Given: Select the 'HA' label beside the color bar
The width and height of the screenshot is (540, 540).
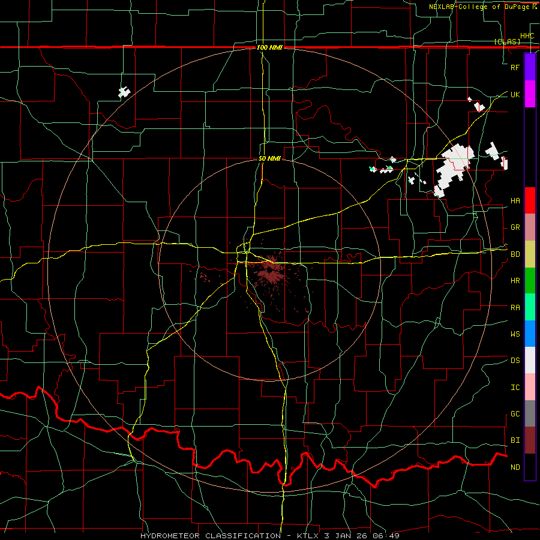Looking at the screenshot, I should pyautogui.click(x=515, y=201).
